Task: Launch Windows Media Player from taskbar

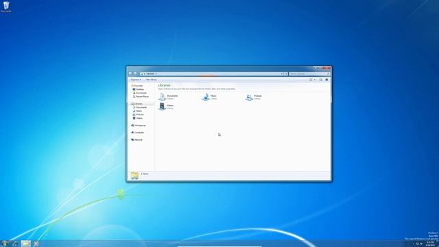Action: (36, 244)
